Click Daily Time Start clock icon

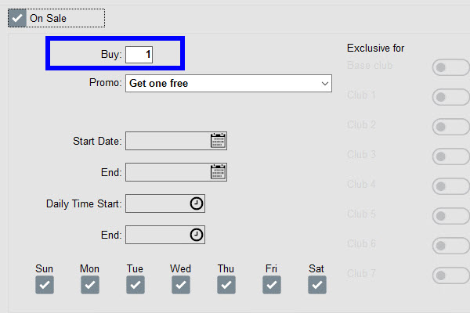(196, 203)
